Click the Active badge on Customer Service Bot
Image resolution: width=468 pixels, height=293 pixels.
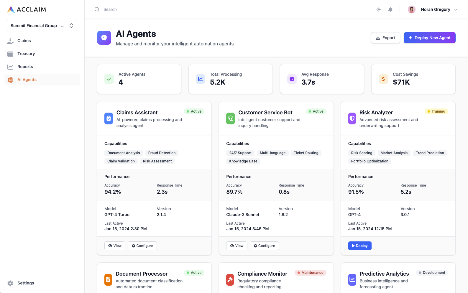[316, 111]
